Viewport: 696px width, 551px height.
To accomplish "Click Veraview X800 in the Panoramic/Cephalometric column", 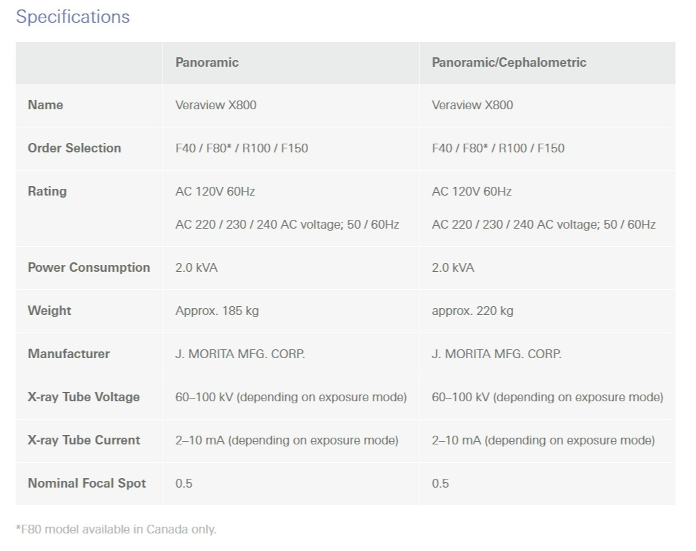I will pos(472,105).
